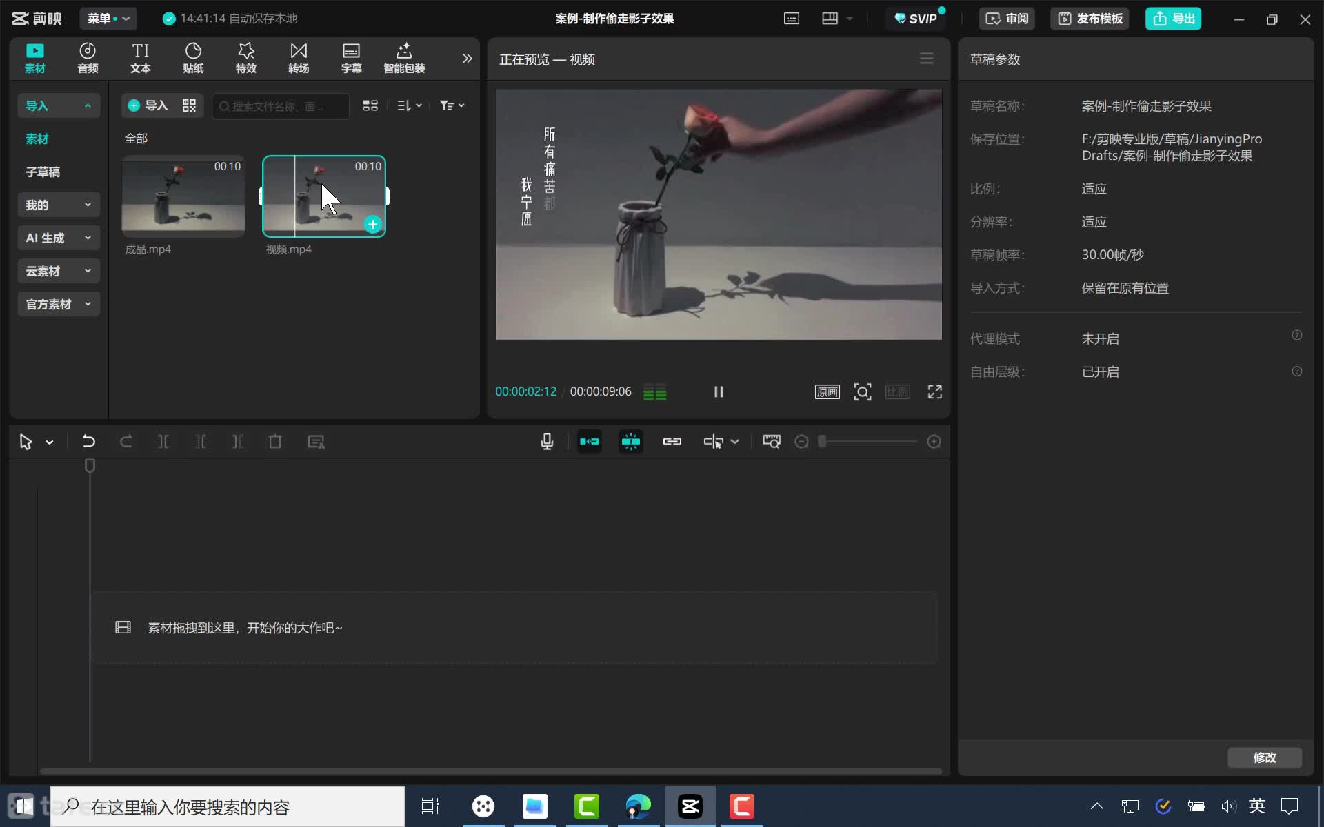Expand the AI 生成 sidebar section

59,238
